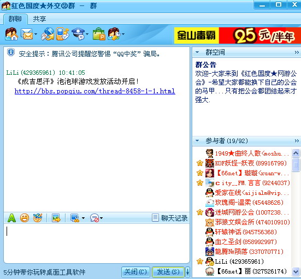Minimize the group chat window
This screenshot has width=301, height=279.
pyautogui.click(x=262, y=5)
